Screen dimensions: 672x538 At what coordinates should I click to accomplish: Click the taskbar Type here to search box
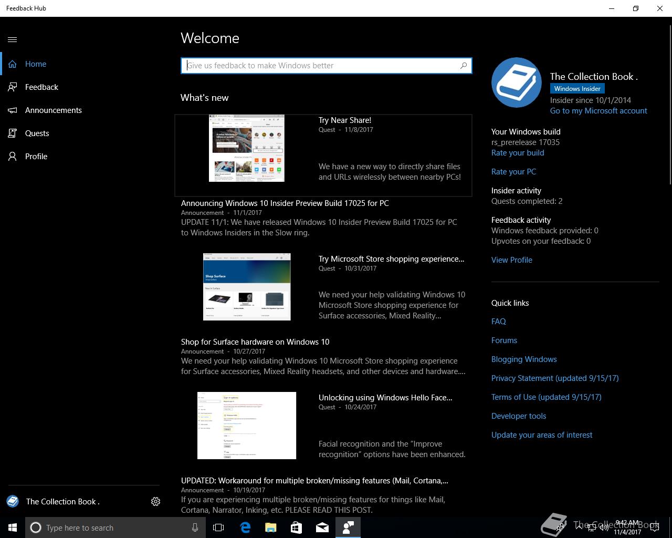click(x=115, y=527)
